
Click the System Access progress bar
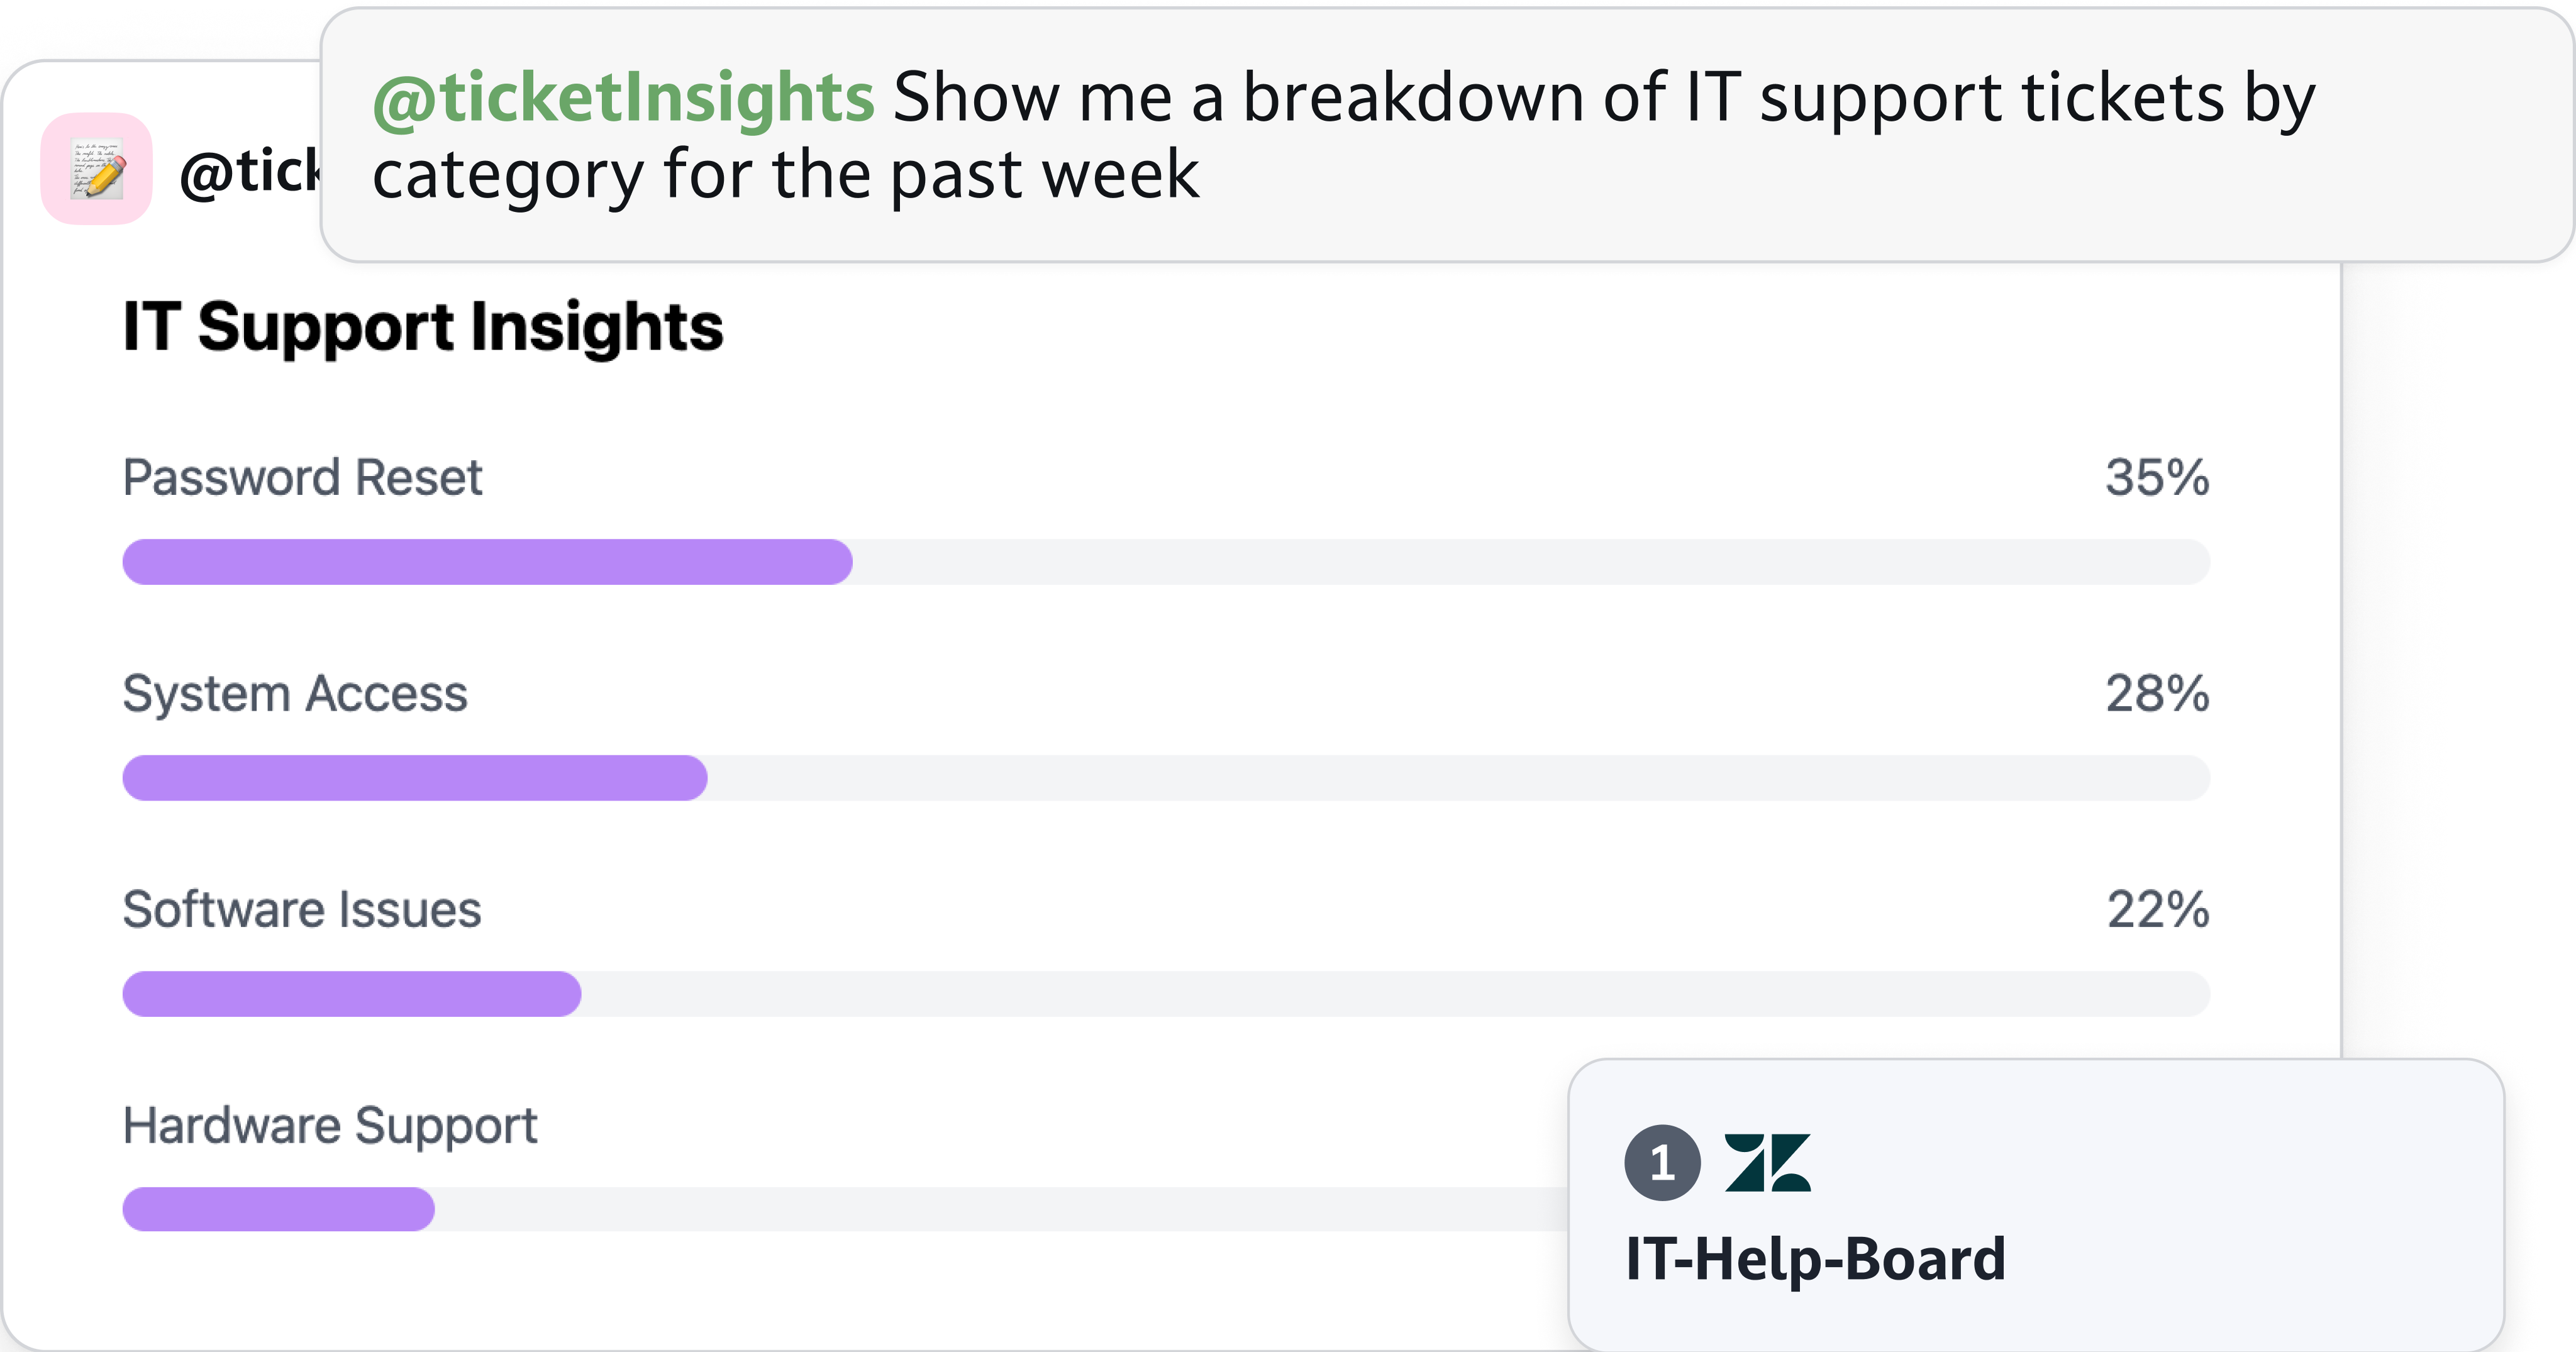click(x=414, y=777)
